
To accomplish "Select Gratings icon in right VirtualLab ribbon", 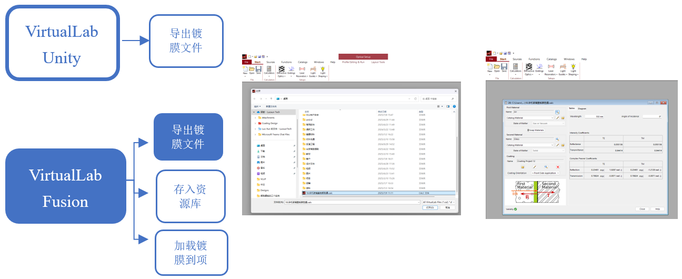I will click(539, 67).
